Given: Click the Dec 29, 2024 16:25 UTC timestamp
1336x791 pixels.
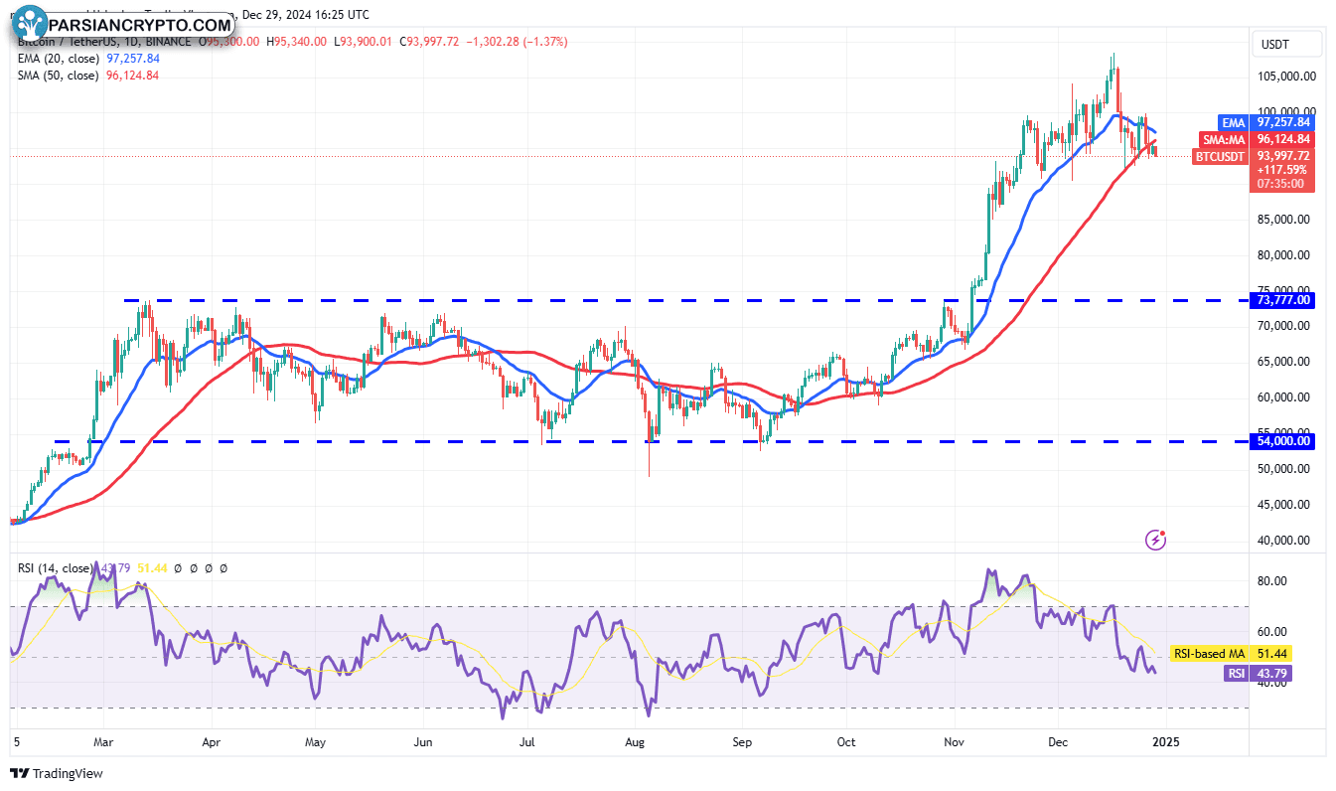Looking at the screenshot, I should (x=305, y=15).
